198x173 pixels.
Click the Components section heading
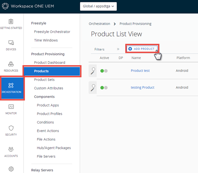coord(44,97)
